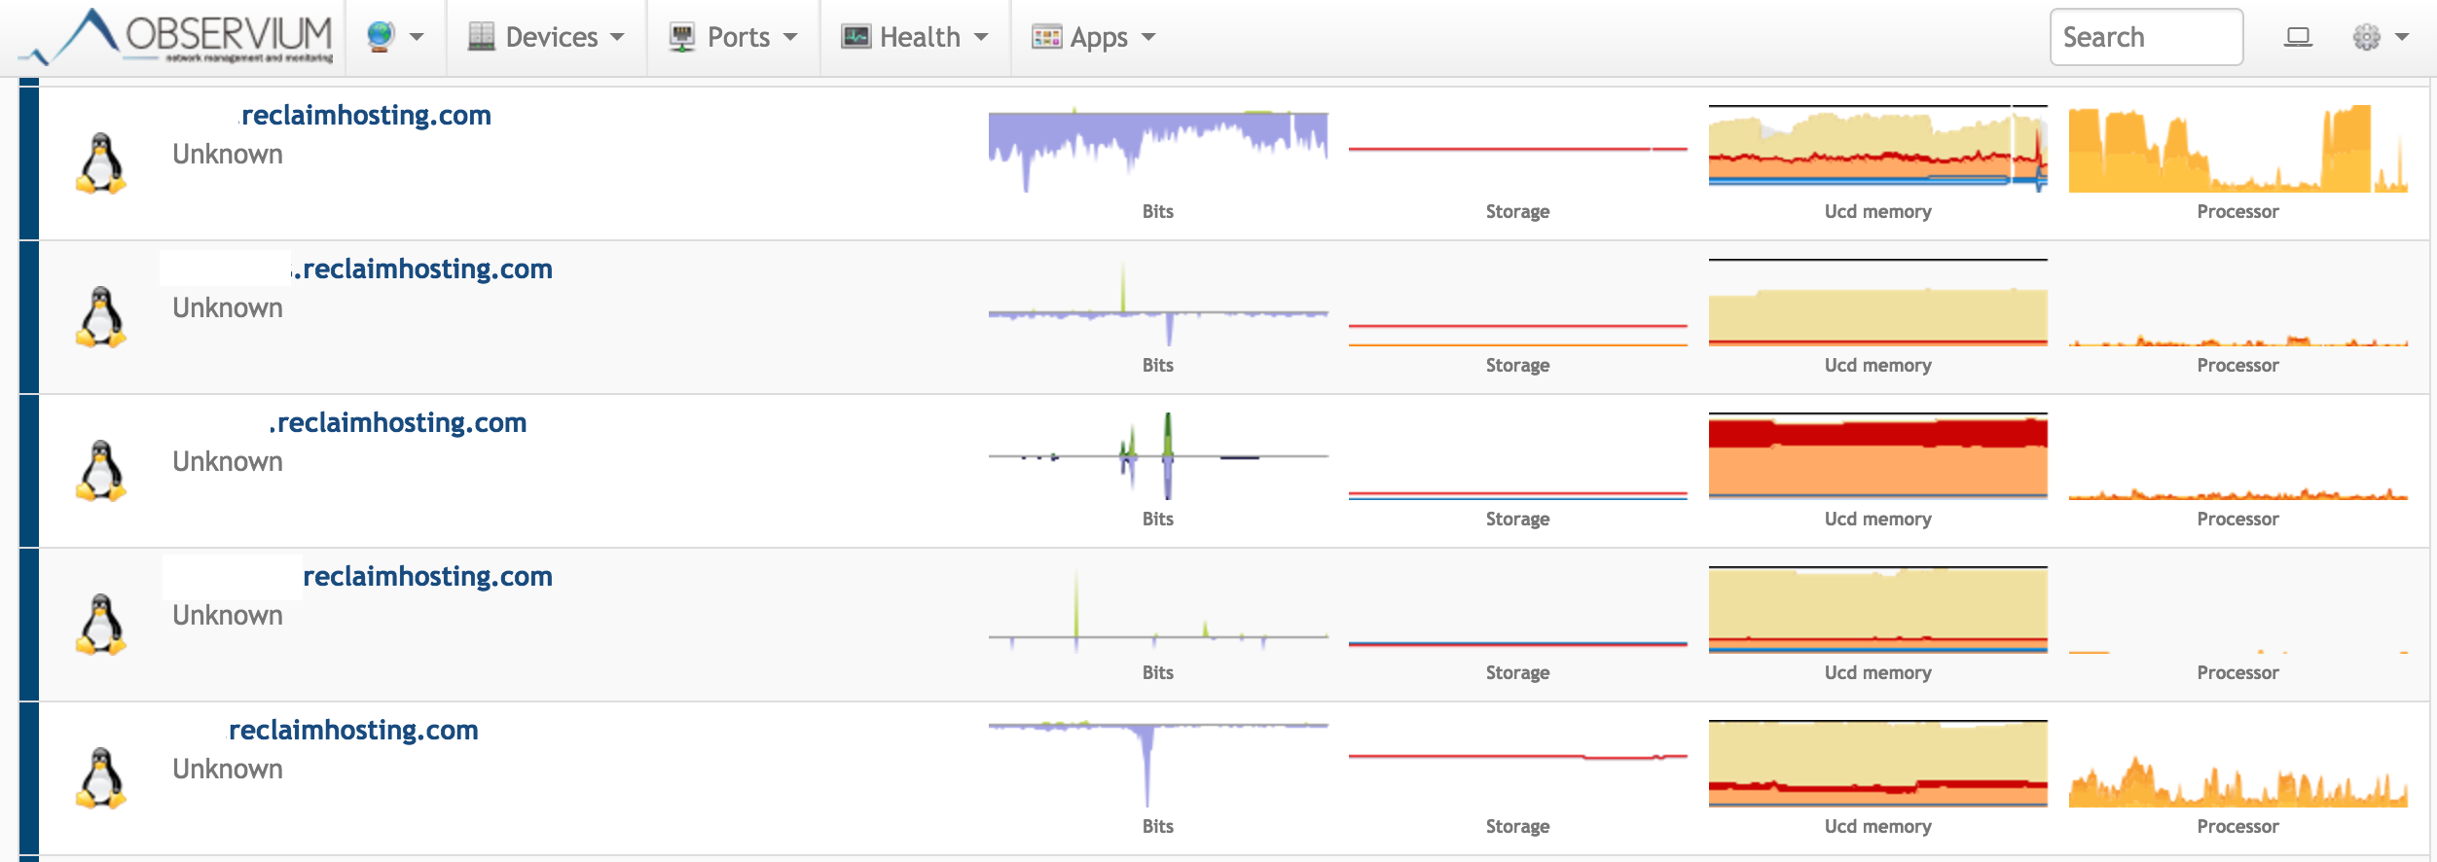Open the fourth device's Storage graph

(x=1518, y=610)
